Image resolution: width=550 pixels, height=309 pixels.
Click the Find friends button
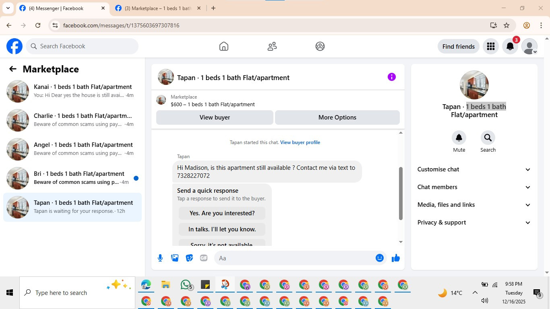[459, 46]
